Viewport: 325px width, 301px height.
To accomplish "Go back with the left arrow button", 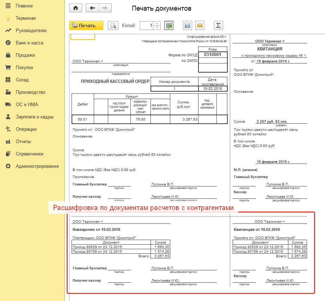I will tap(92, 8).
